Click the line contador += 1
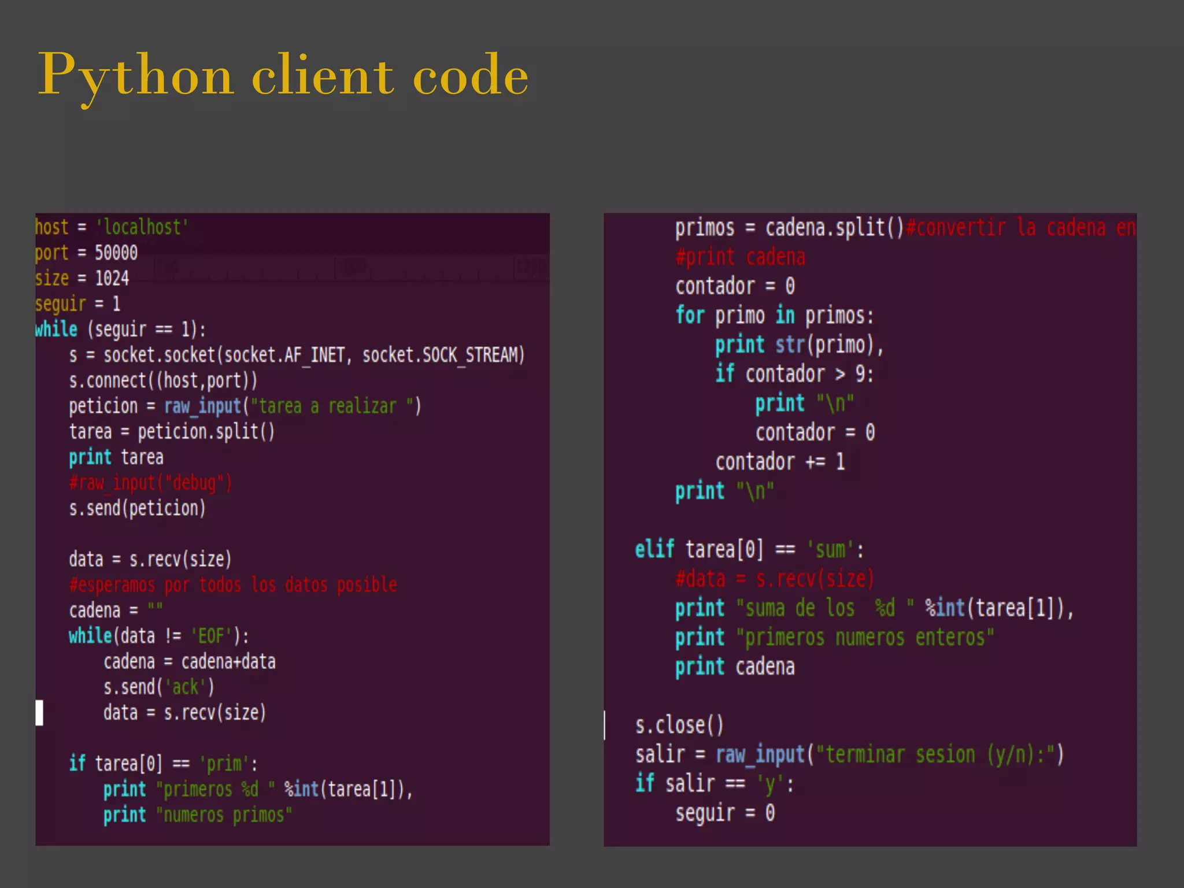The height and width of the screenshot is (888, 1184). click(780, 462)
